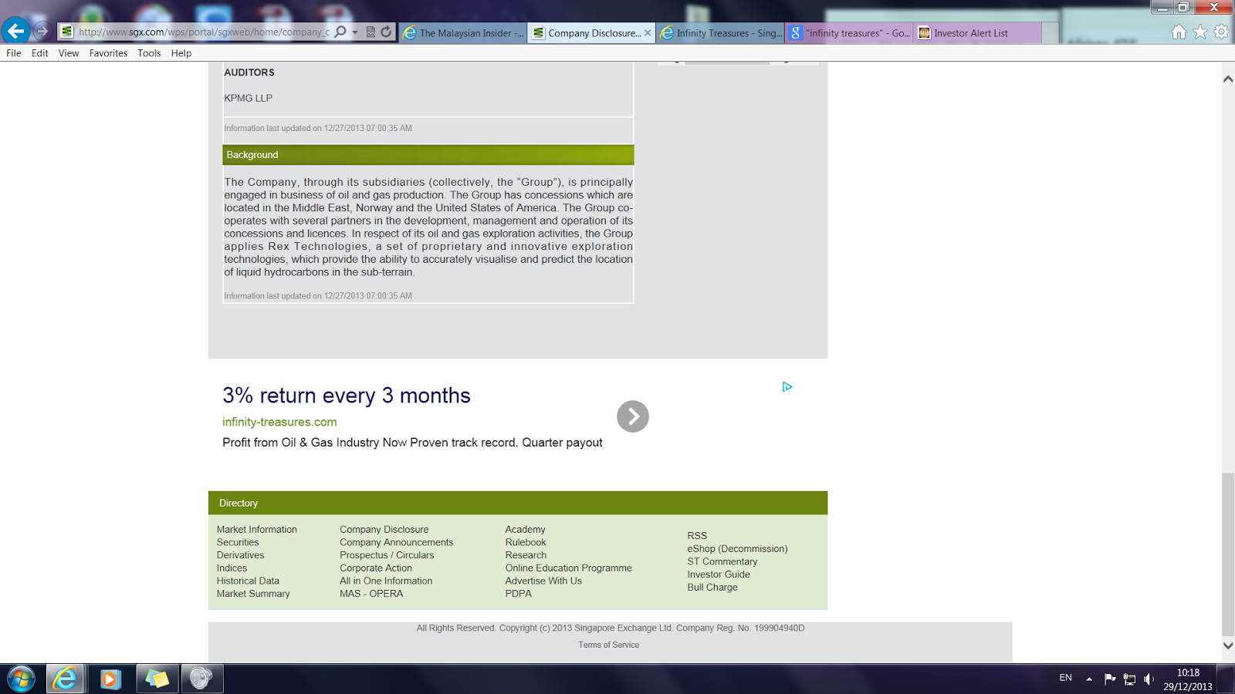
Task: Close the Company Disclosure tab
Action: coord(648,33)
